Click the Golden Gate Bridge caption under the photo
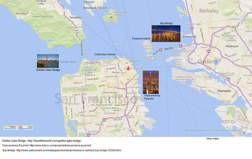 tap(48, 70)
